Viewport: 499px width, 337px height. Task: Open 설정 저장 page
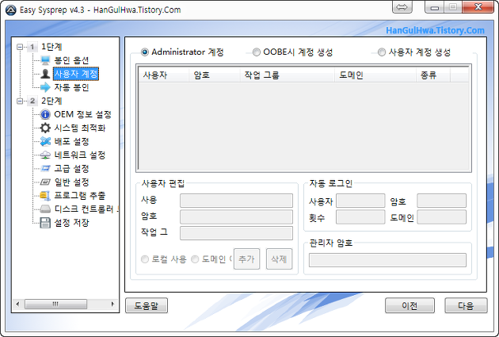click(x=71, y=223)
